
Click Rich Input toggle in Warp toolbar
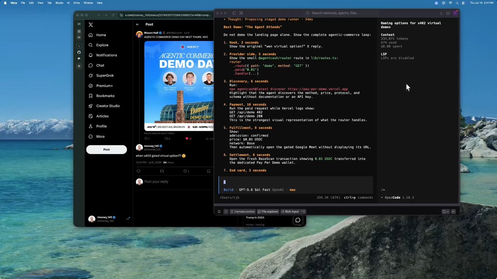point(293,212)
